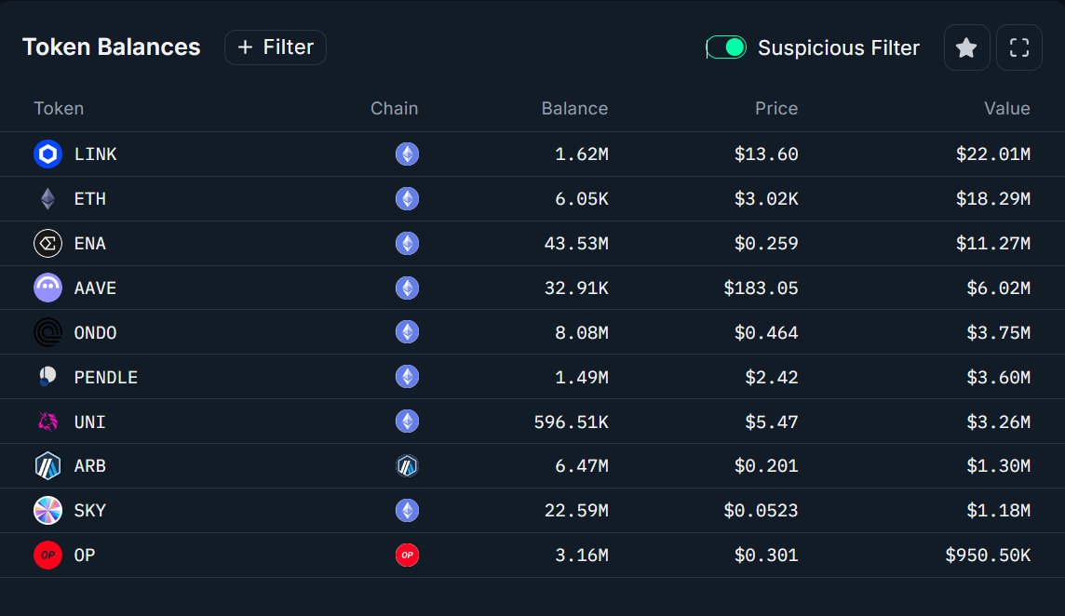The image size is (1065, 616).
Task: Sort by the Chain column header
Action: click(x=394, y=109)
